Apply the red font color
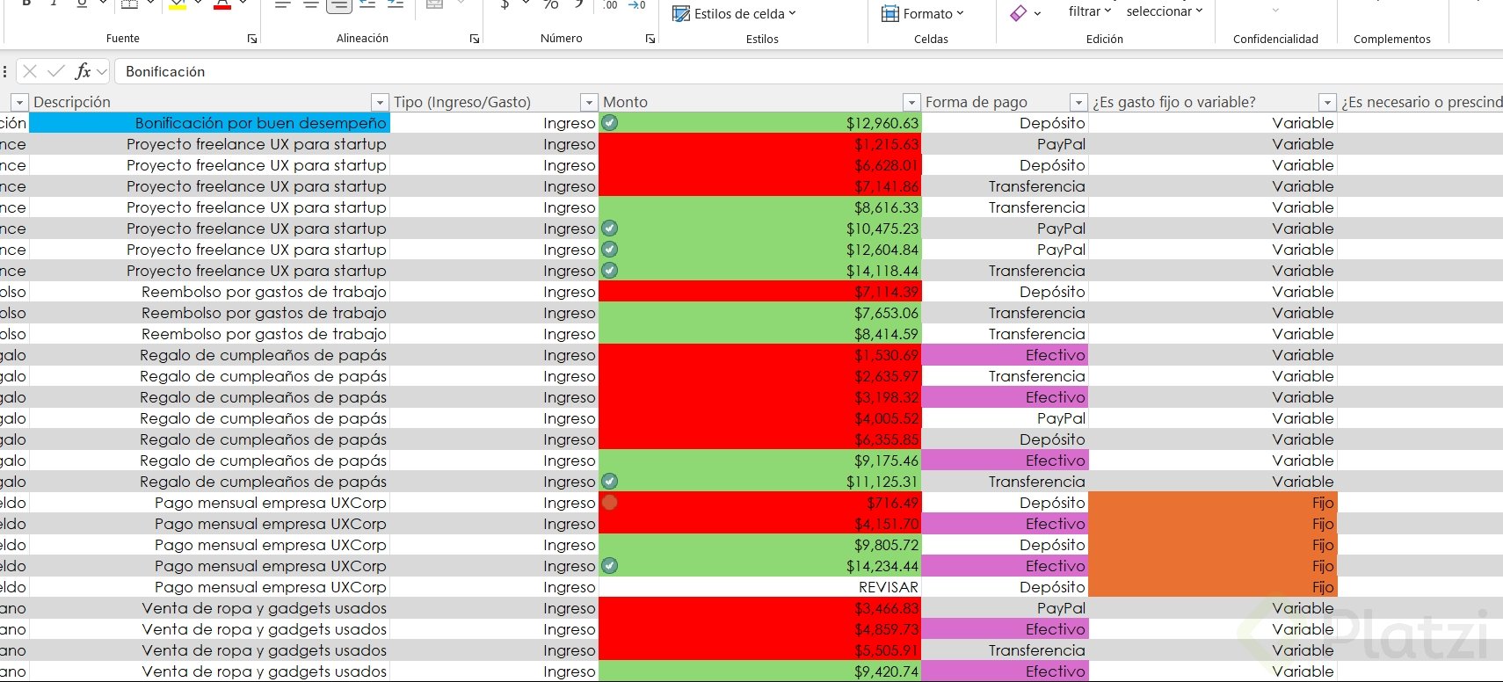The image size is (1503, 682). [x=222, y=5]
